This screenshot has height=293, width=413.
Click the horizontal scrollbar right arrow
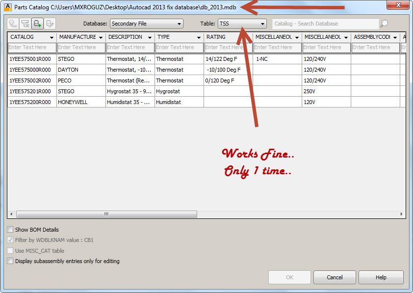coord(401,214)
